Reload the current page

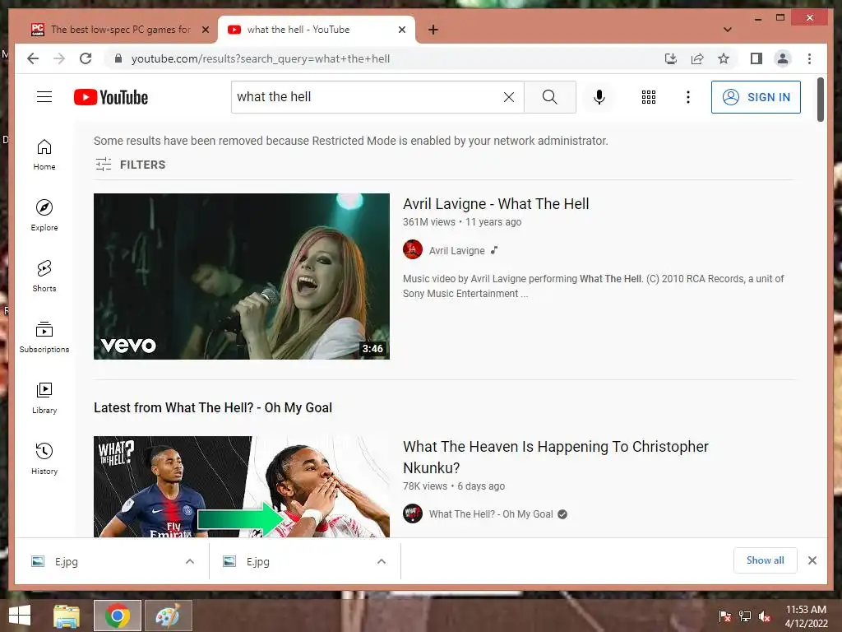click(x=86, y=58)
